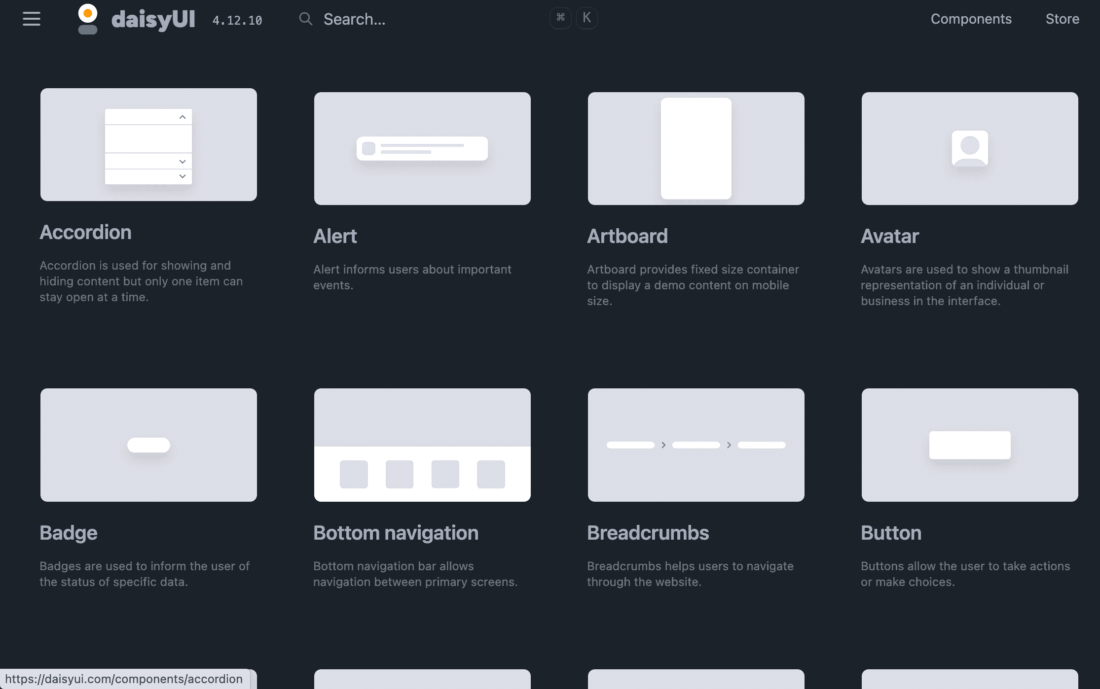Image resolution: width=1100 pixels, height=689 pixels.
Task: Open the Breadcrumbs preview thumbnail
Action: [x=696, y=445]
